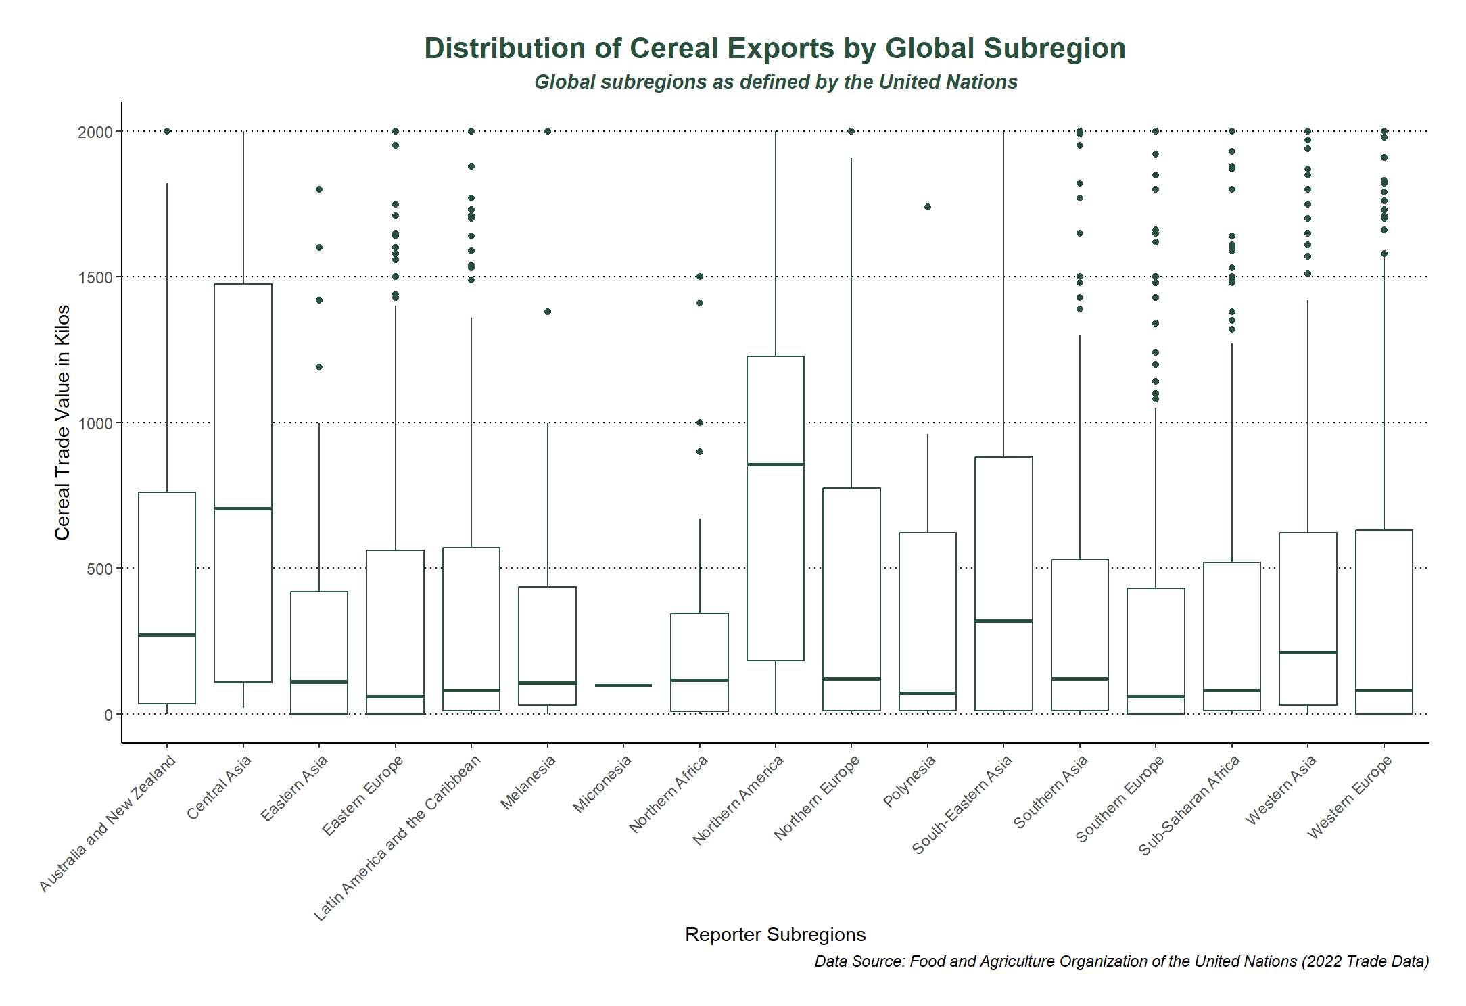Click the 'Northern America' axis label

coord(738,800)
